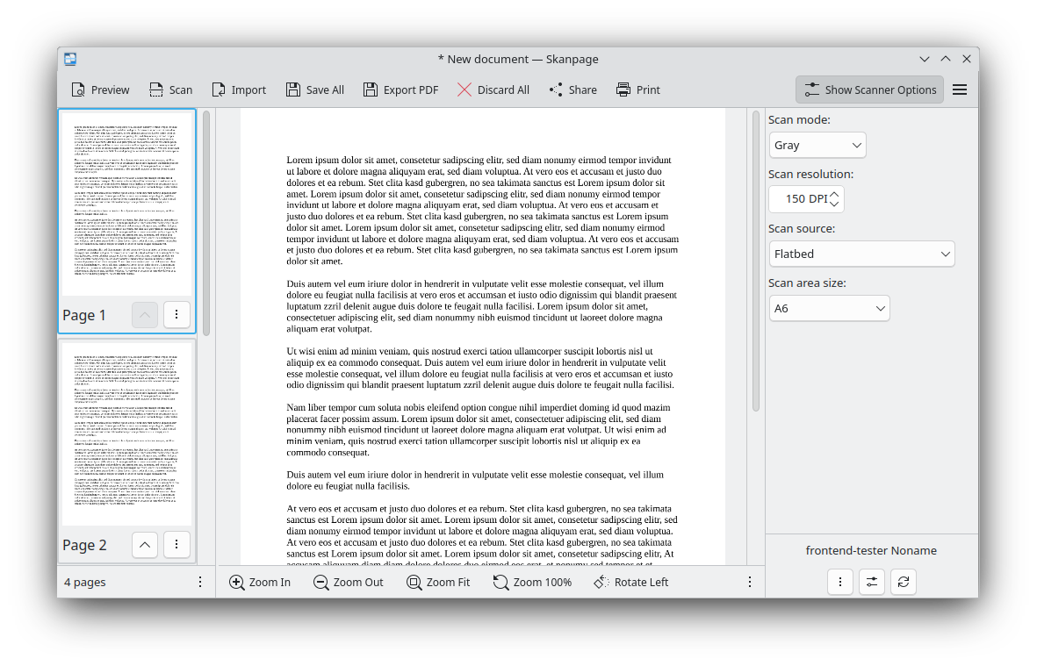This screenshot has height=666, width=1037.
Task: Import a file using the Import icon
Action: coord(218,90)
